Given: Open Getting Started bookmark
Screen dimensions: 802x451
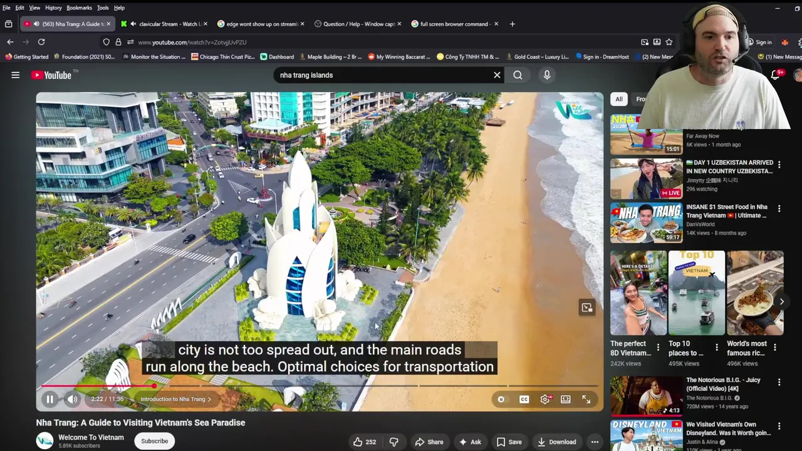Looking at the screenshot, I should (26, 57).
